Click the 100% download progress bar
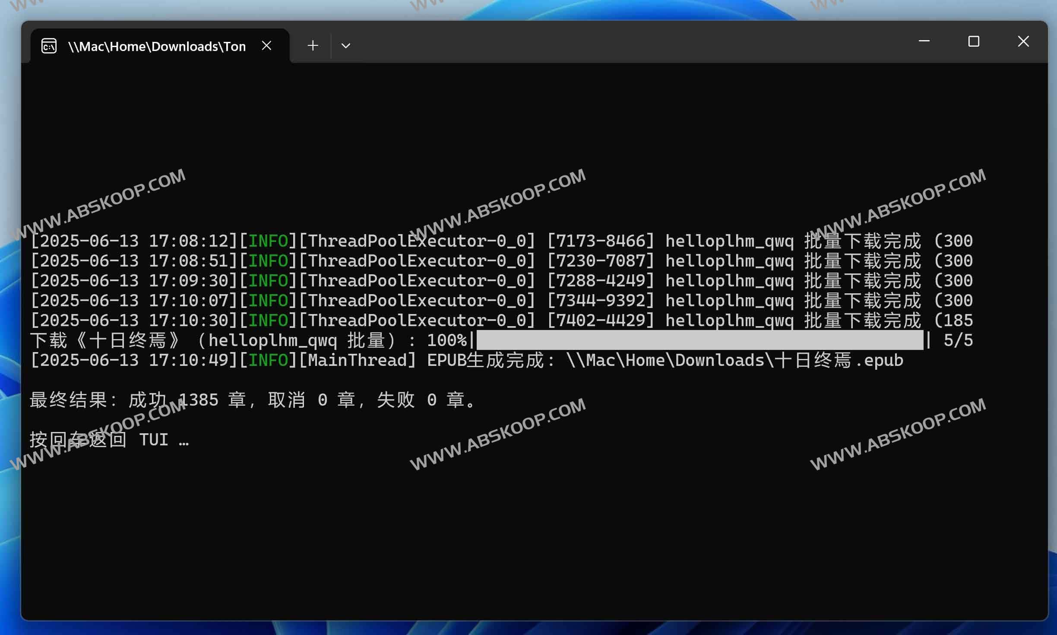 [699, 340]
